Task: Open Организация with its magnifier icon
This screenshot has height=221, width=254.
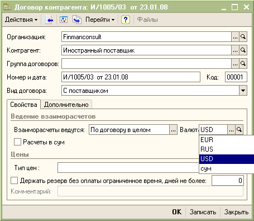Action: pyautogui.click(x=243, y=37)
